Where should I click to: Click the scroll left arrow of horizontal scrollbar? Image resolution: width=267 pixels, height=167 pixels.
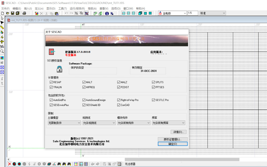[x=9, y=160]
